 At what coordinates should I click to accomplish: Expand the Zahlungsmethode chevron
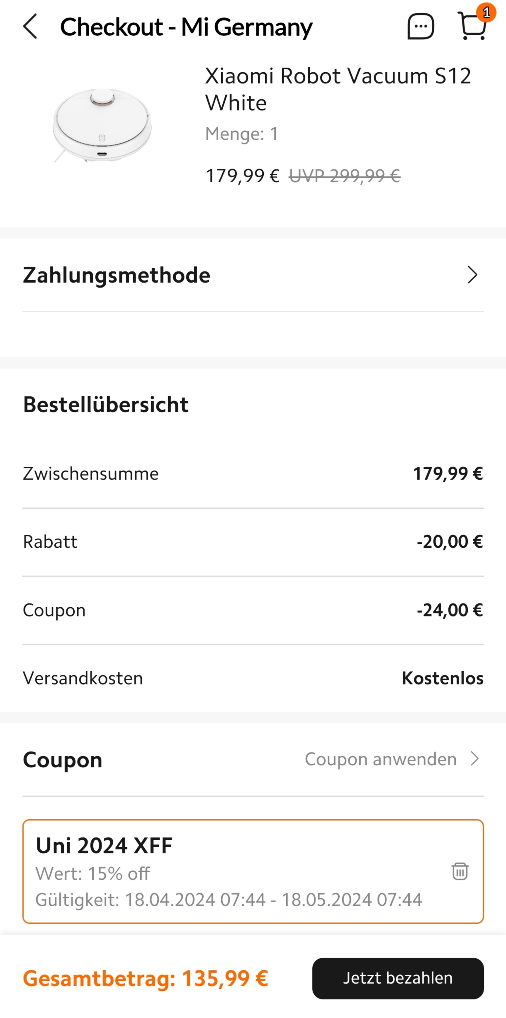[x=472, y=275]
